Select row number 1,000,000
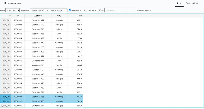Image resolution: width=204 pixels, height=109 pixels. pos(6,106)
